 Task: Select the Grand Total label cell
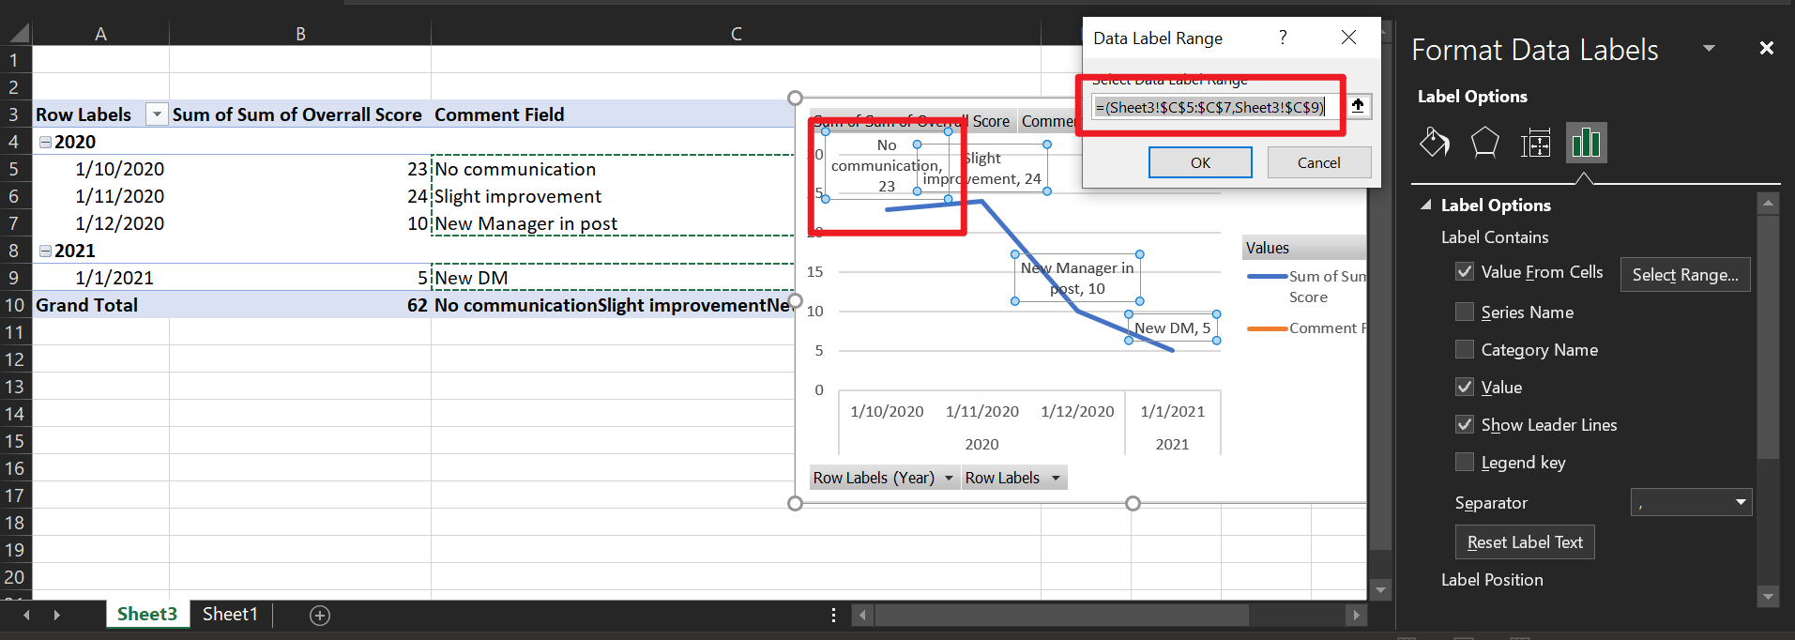point(100,305)
